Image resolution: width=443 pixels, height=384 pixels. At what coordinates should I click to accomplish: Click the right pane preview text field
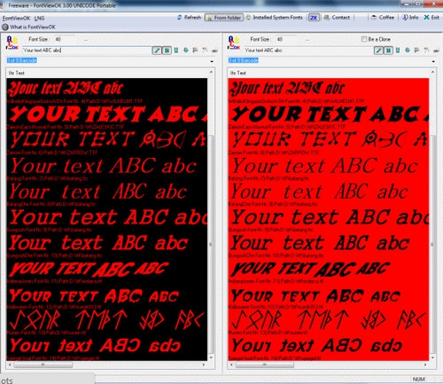click(x=308, y=51)
